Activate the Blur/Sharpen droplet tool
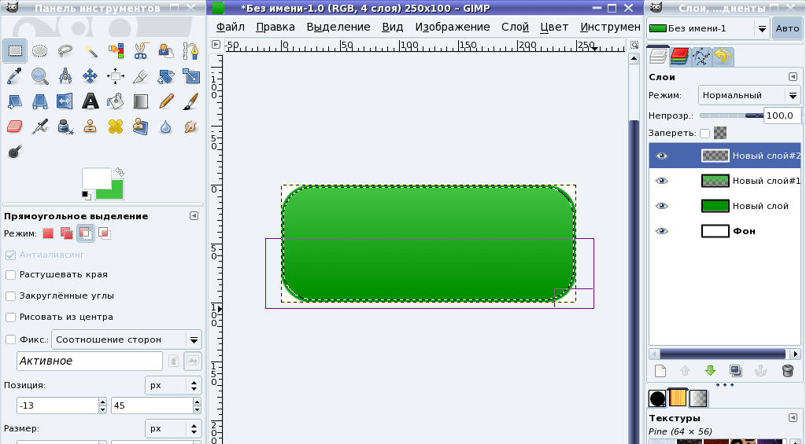The width and height of the screenshot is (806, 444). click(165, 127)
